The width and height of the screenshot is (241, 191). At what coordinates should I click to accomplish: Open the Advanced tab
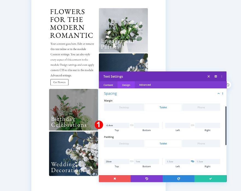pyautogui.click(x=145, y=85)
